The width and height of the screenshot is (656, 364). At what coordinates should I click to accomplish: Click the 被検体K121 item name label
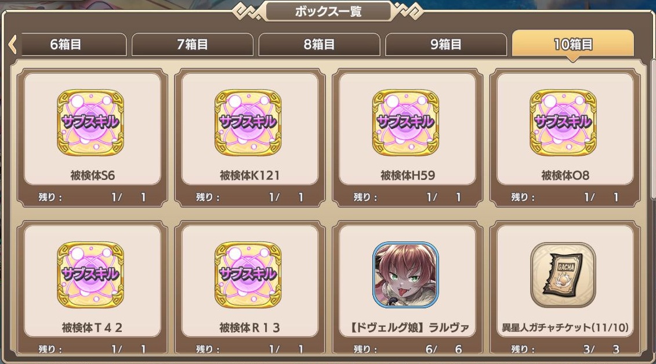(250, 175)
